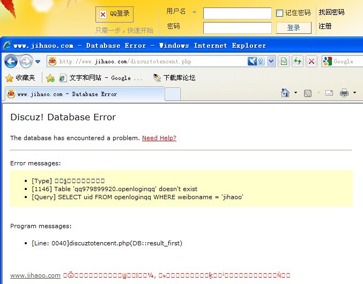Open the recent pages dropdown next to Forward
Image resolution: width=363 pixels, height=284 pixels.
click(x=38, y=62)
